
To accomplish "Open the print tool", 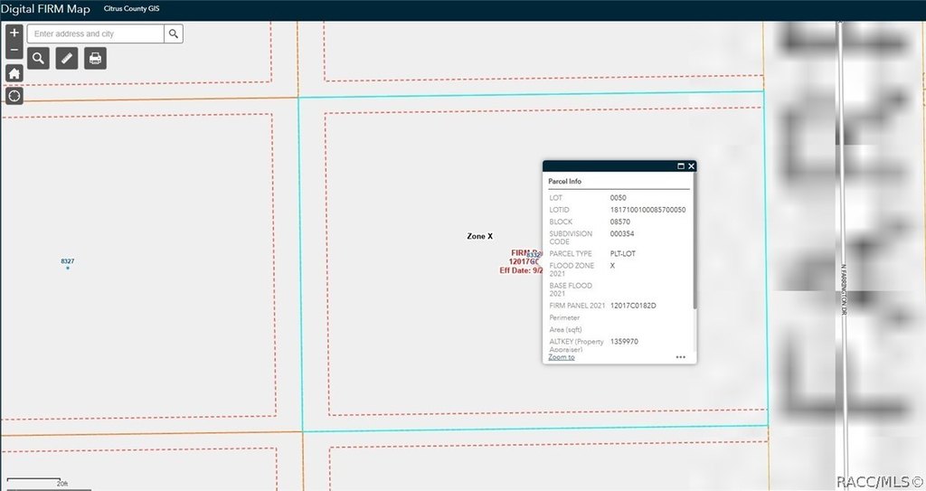I will pyautogui.click(x=95, y=59).
